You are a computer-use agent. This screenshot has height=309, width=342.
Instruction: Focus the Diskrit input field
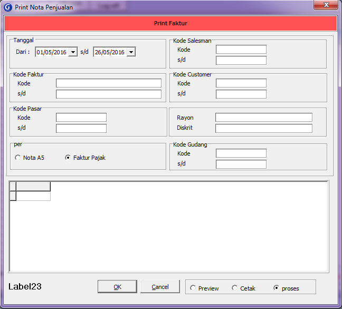(263, 128)
